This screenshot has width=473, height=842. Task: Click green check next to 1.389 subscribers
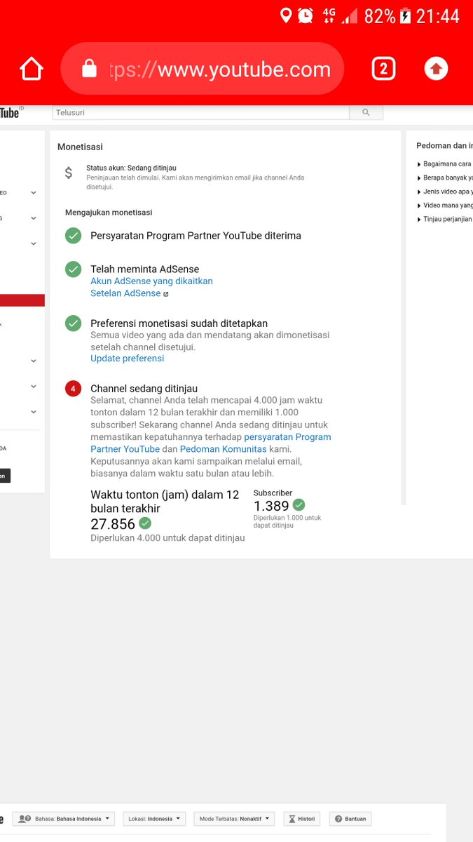point(299,504)
